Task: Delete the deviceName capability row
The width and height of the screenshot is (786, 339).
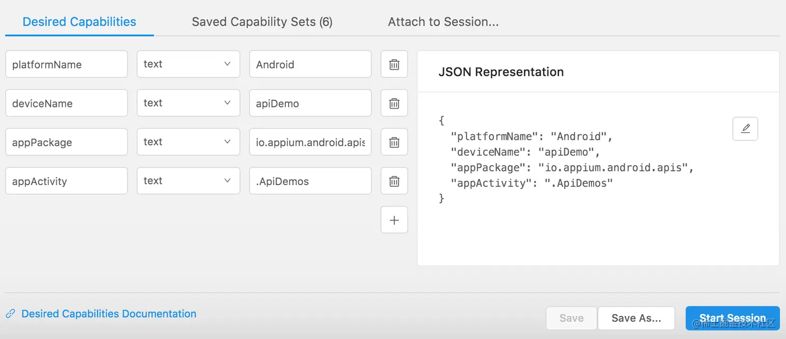Action: (394, 103)
